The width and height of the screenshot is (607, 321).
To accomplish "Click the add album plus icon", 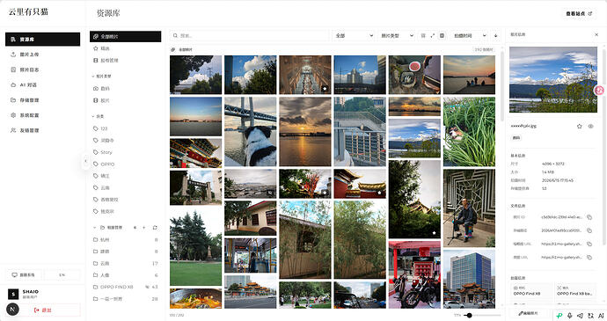I will coord(144,227).
